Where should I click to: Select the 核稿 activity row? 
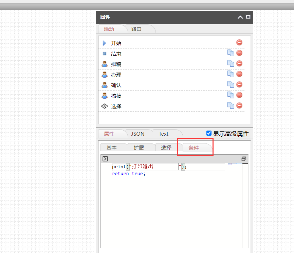click(x=171, y=96)
